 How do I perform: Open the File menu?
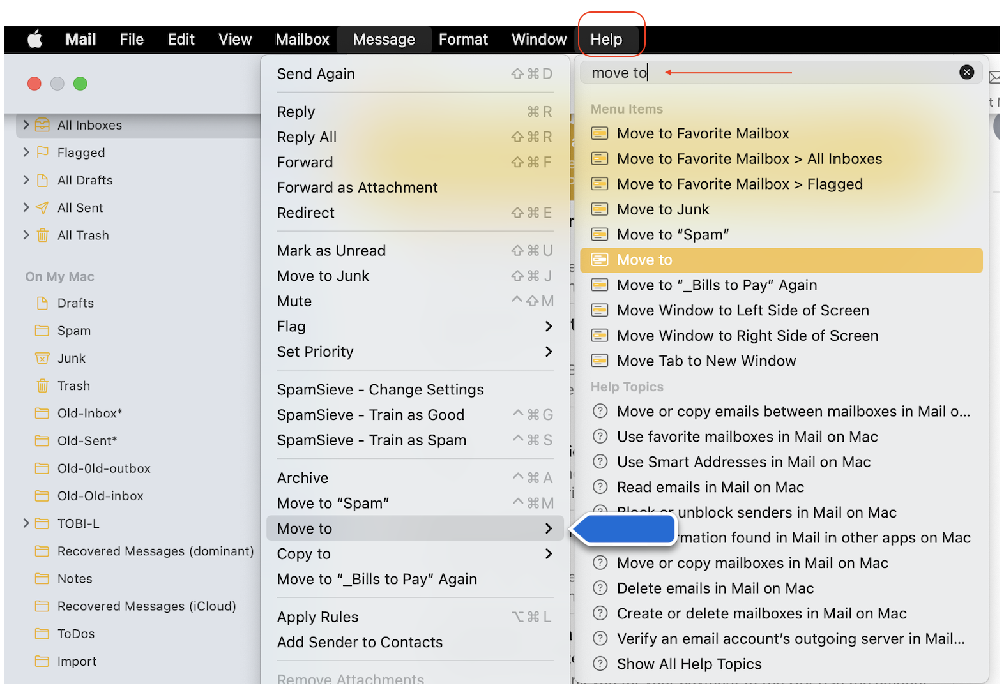click(132, 40)
